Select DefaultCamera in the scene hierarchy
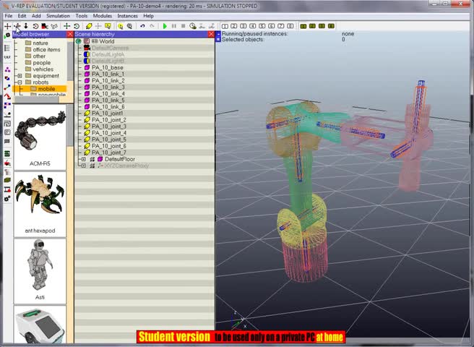This screenshot has width=474, height=347. tap(110, 48)
